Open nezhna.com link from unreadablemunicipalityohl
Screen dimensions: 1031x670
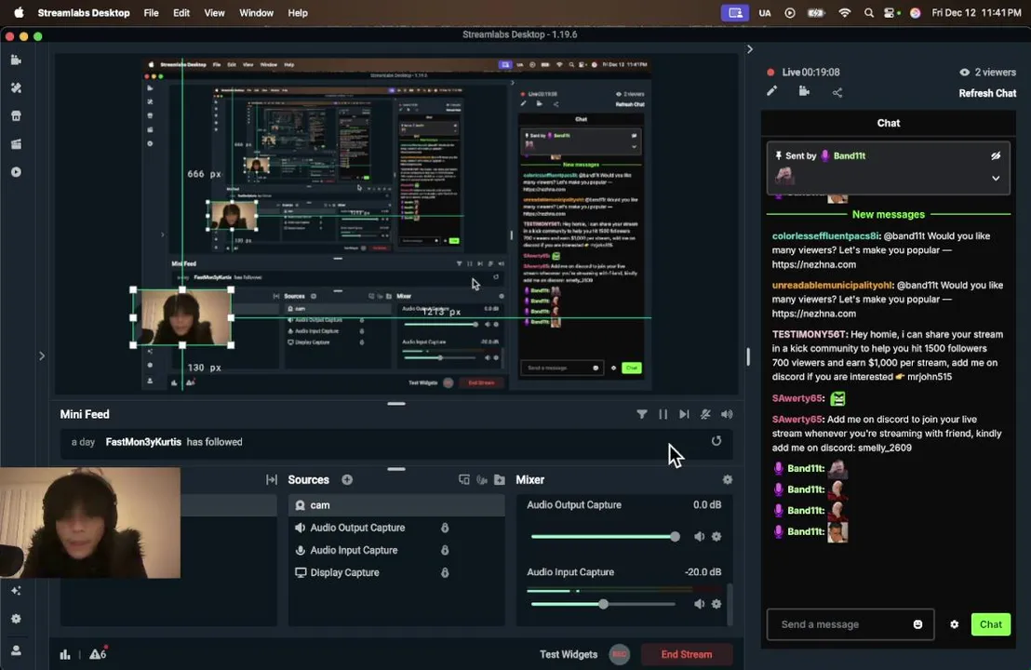[814, 314]
